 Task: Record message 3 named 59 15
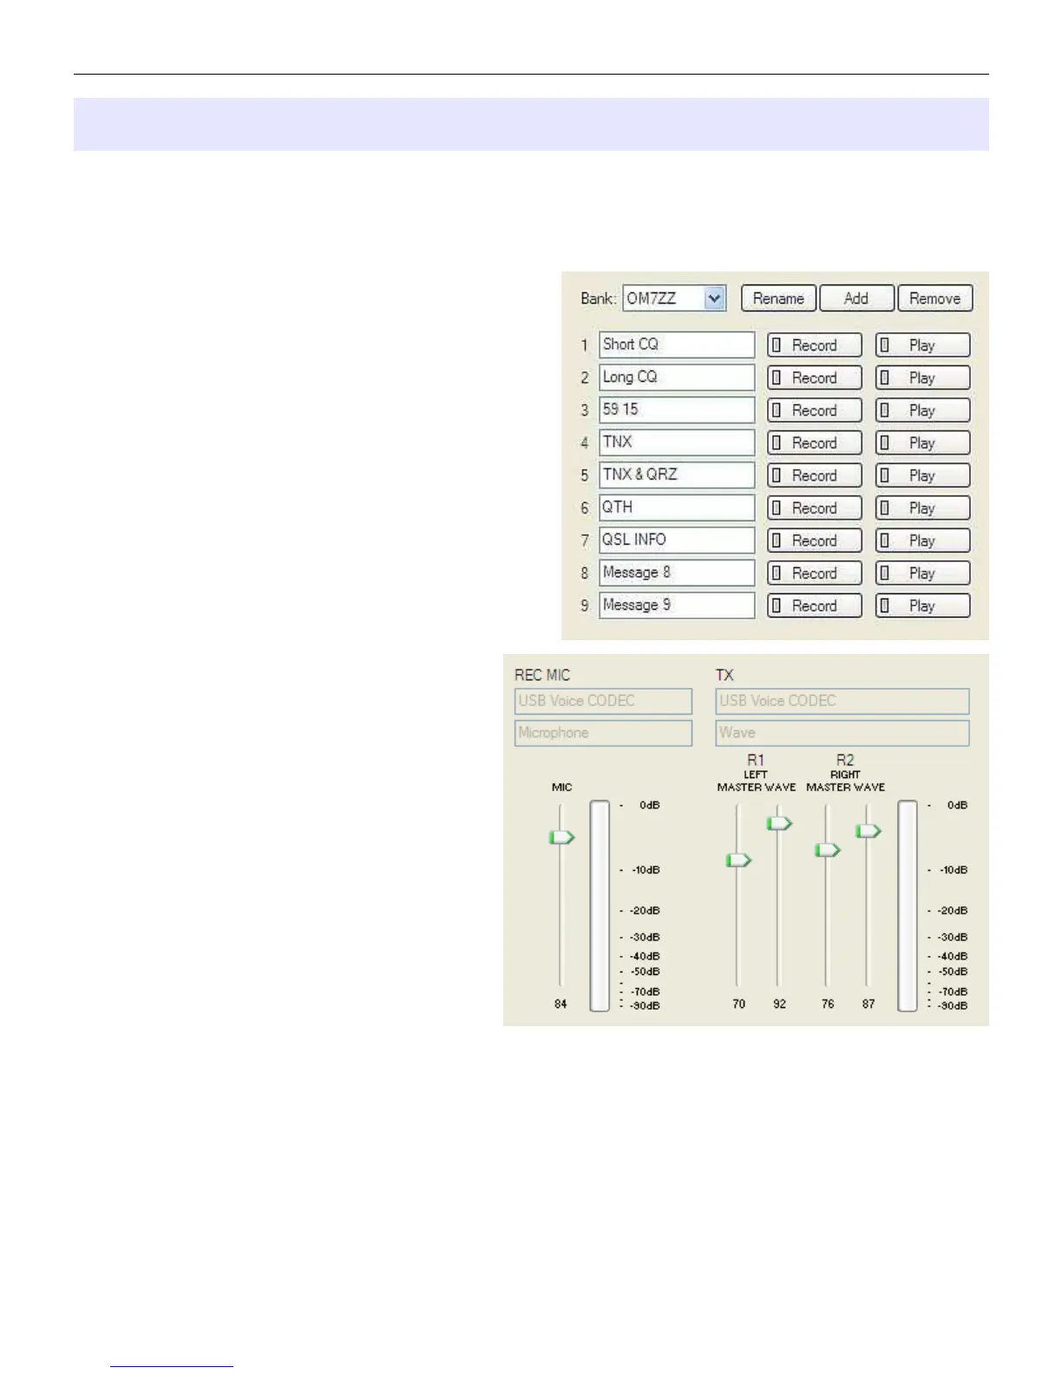[814, 410]
